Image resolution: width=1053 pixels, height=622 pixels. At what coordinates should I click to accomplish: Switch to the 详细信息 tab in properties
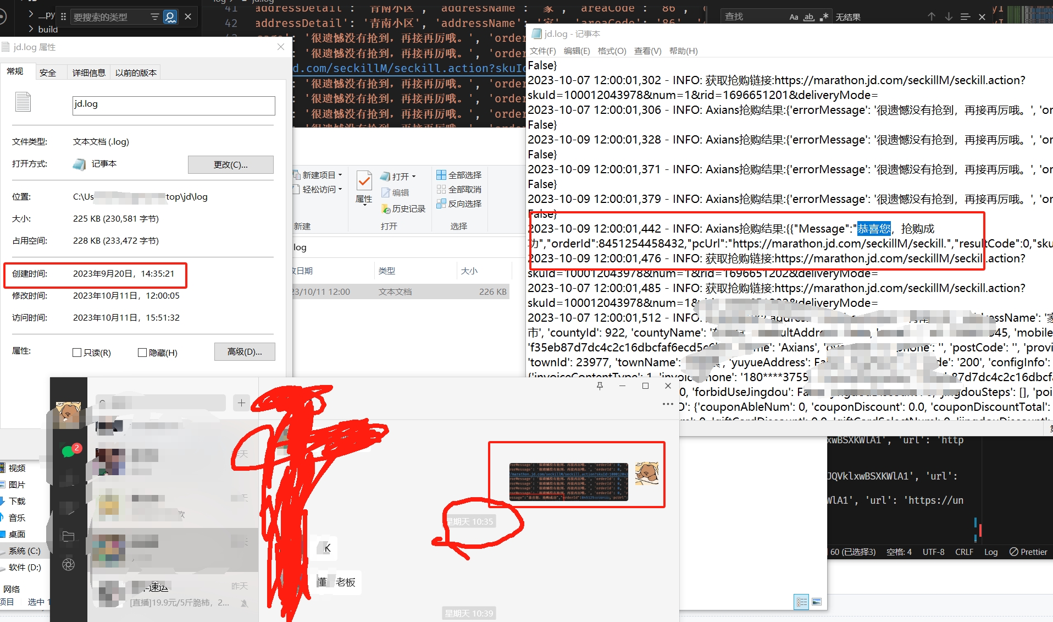click(89, 73)
